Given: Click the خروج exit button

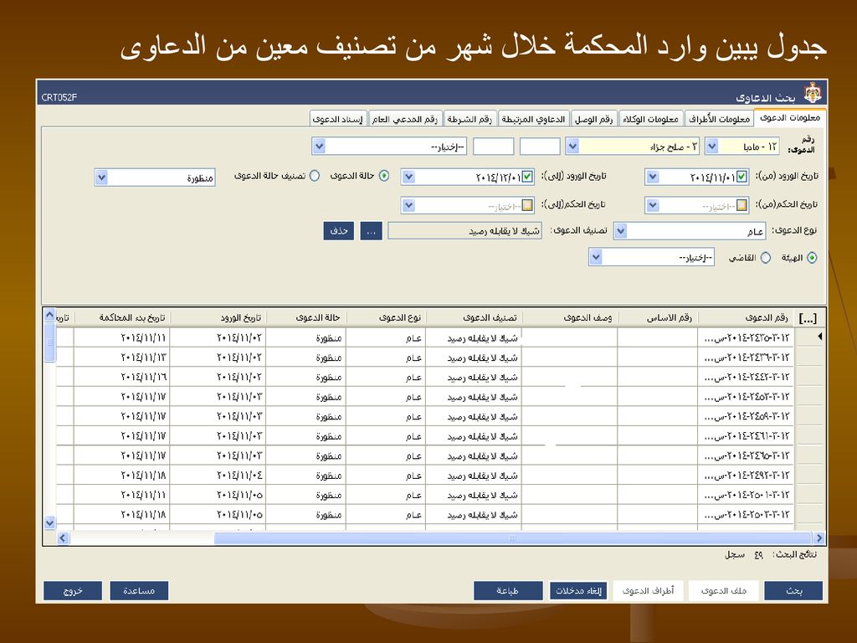Looking at the screenshot, I should tap(73, 590).
